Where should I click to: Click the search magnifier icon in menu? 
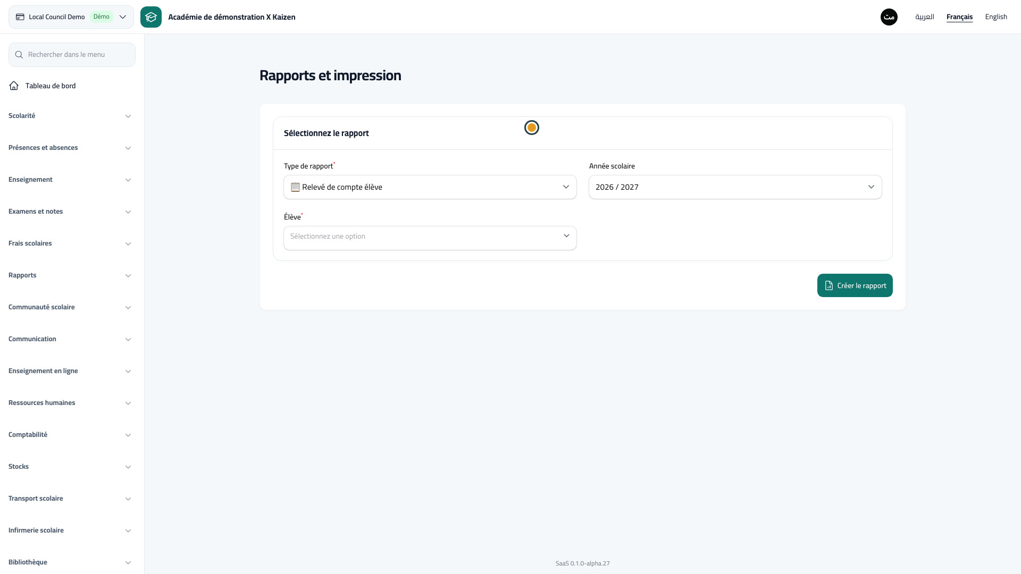19,55
